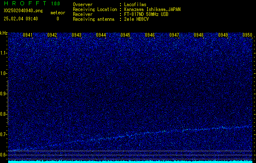Viewport: 256px width, 163px height.
Task: Click the 2ele HB9CV antenna text
Action: 136,19
